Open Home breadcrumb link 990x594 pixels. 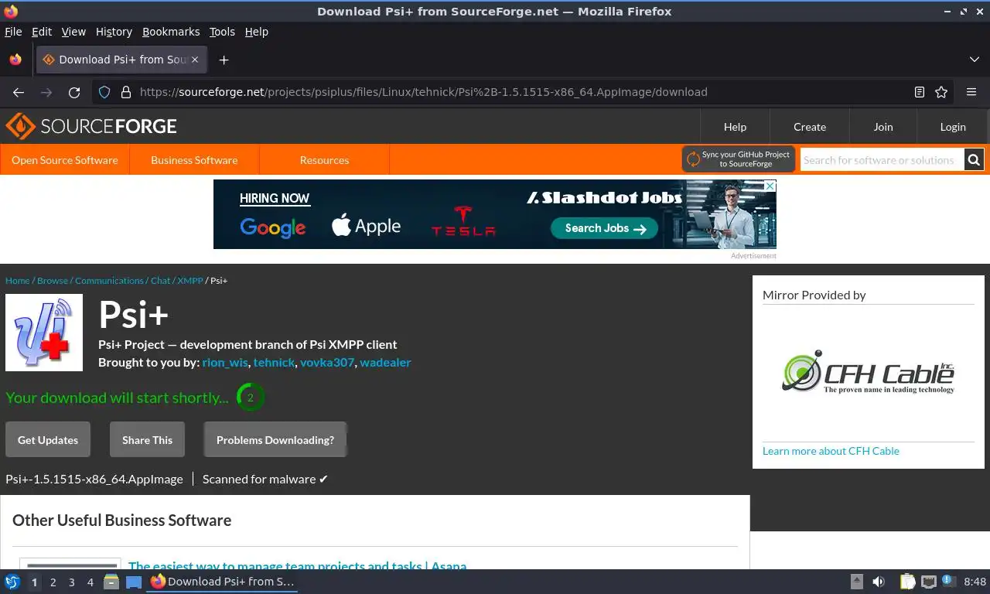coord(17,281)
